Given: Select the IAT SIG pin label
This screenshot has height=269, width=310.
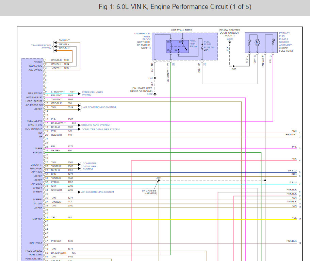Looking at the screenshot, I should coord(38,204).
